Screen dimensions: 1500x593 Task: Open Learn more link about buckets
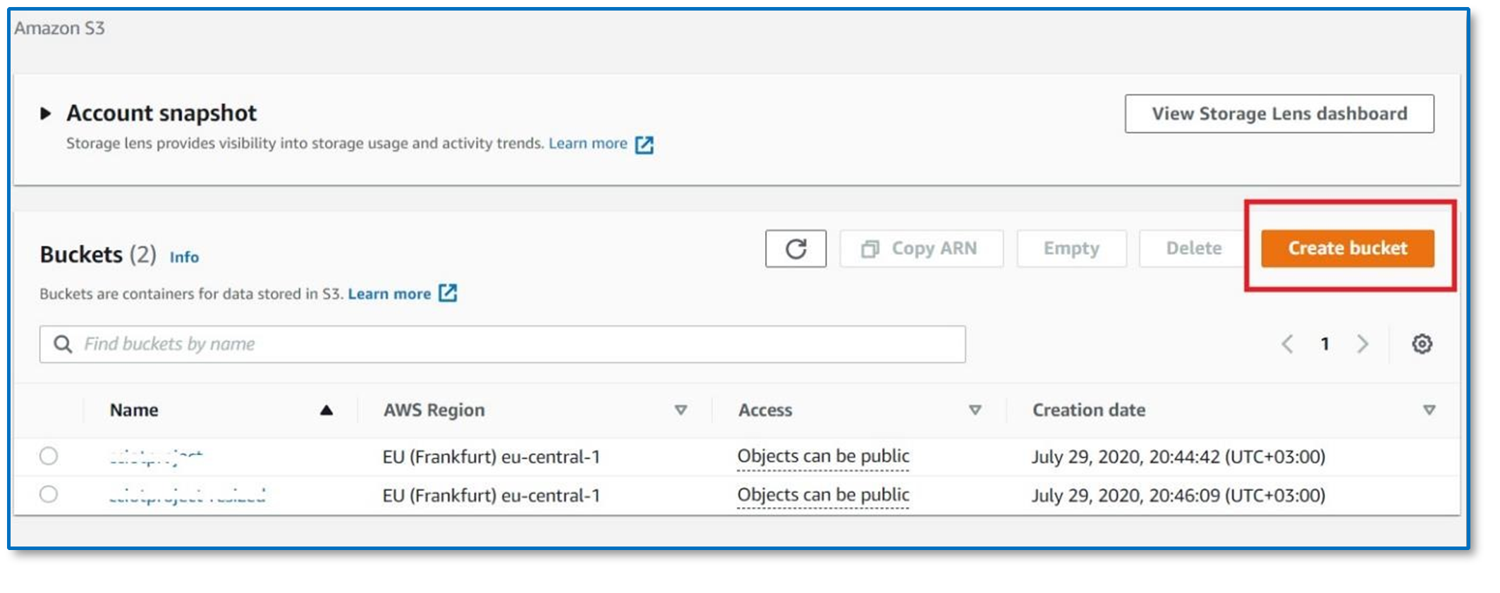(389, 294)
